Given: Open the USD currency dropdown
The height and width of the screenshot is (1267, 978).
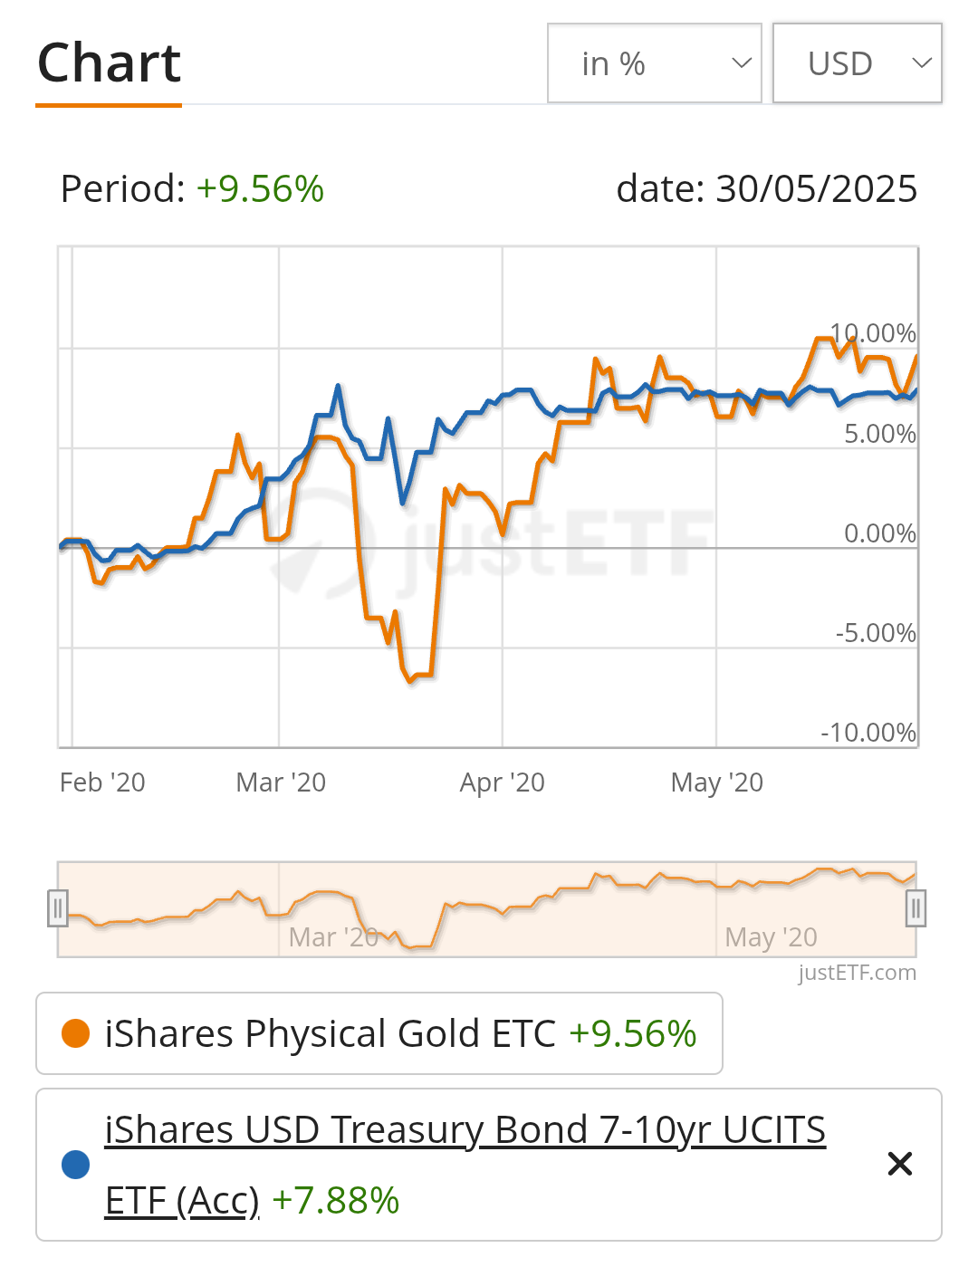Looking at the screenshot, I should click(x=857, y=63).
